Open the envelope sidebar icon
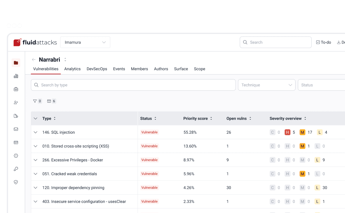Screen dimensions: 345x213 [x=16, y=129]
